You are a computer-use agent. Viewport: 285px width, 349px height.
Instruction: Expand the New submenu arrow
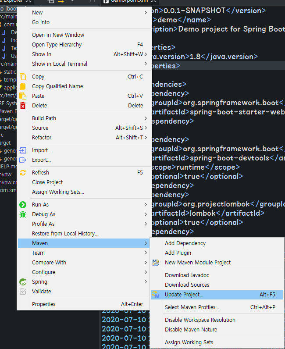(x=146, y=13)
